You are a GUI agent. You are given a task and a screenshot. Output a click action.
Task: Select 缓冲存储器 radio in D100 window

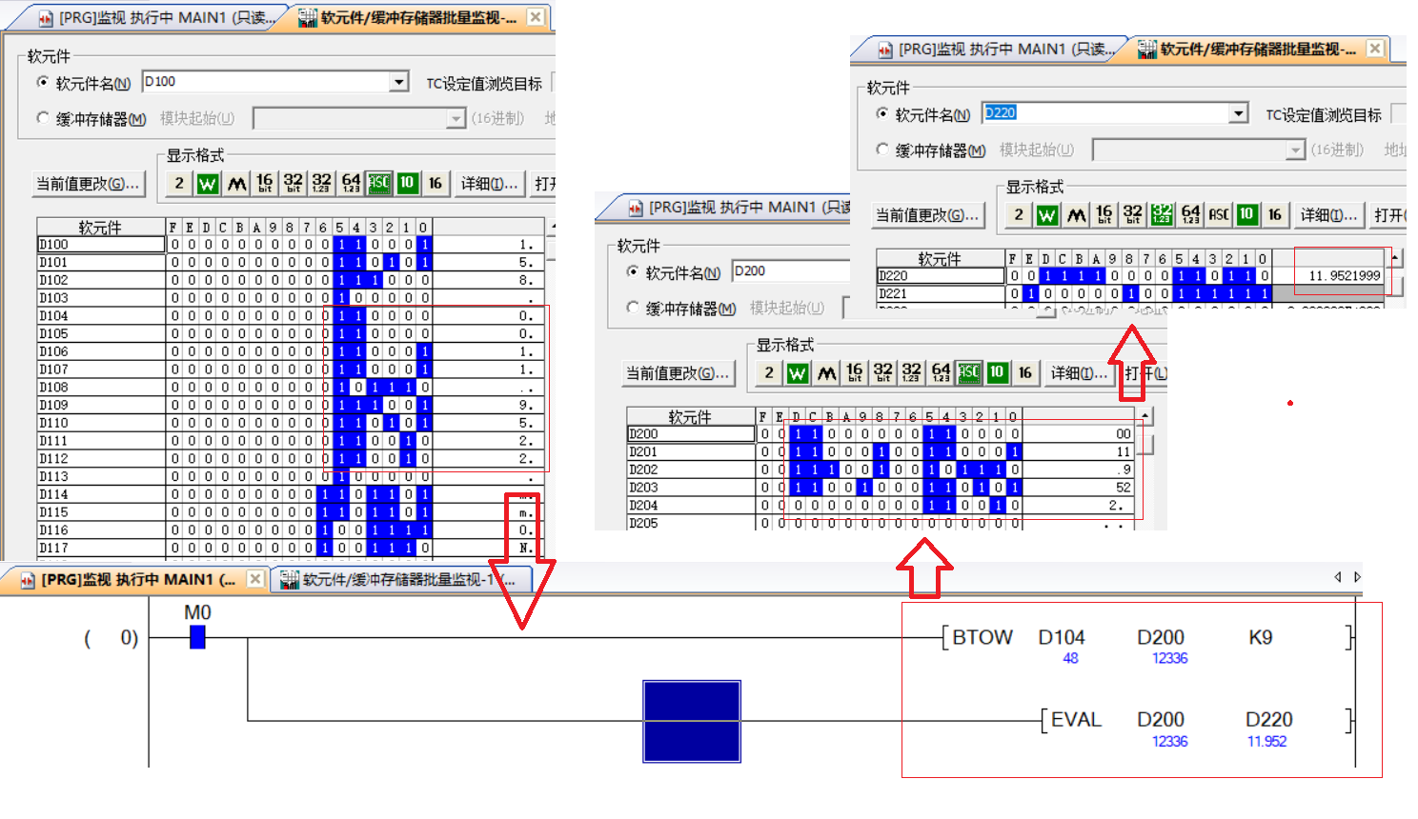43,118
